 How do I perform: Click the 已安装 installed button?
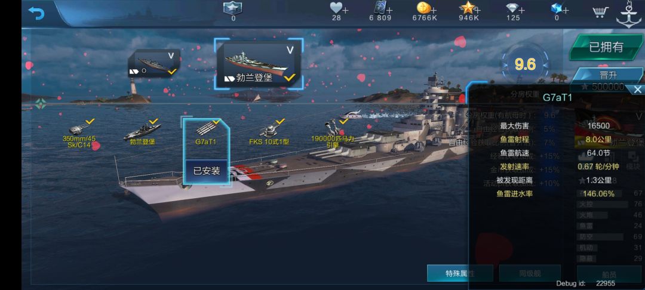[x=207, y=171]
